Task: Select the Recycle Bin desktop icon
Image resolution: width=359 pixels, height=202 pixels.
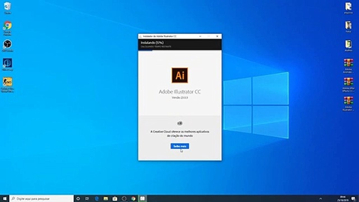Action: pyautogui.click(x=8, y=8)
